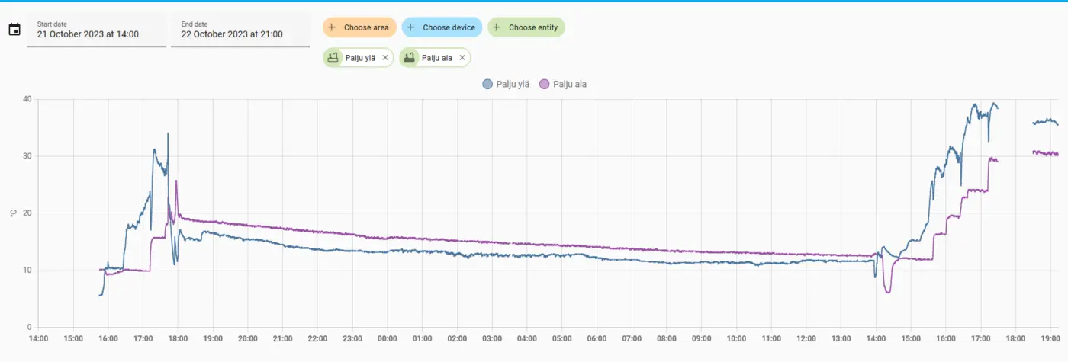
Task: Open the calendar date range picker icon
Action: [x=14, y=30]
